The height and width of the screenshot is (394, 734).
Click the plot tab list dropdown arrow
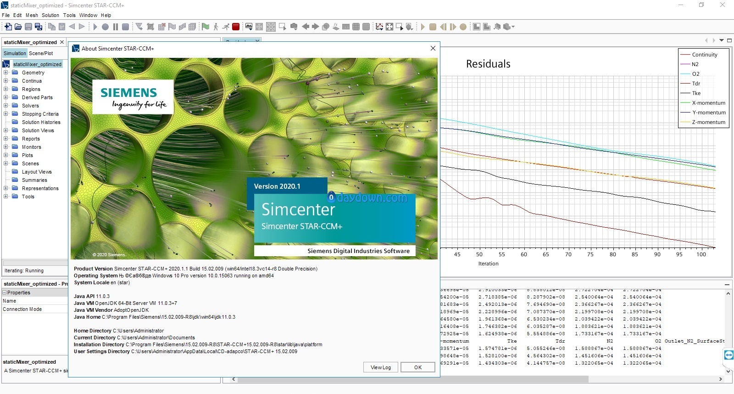click(722, 40)
